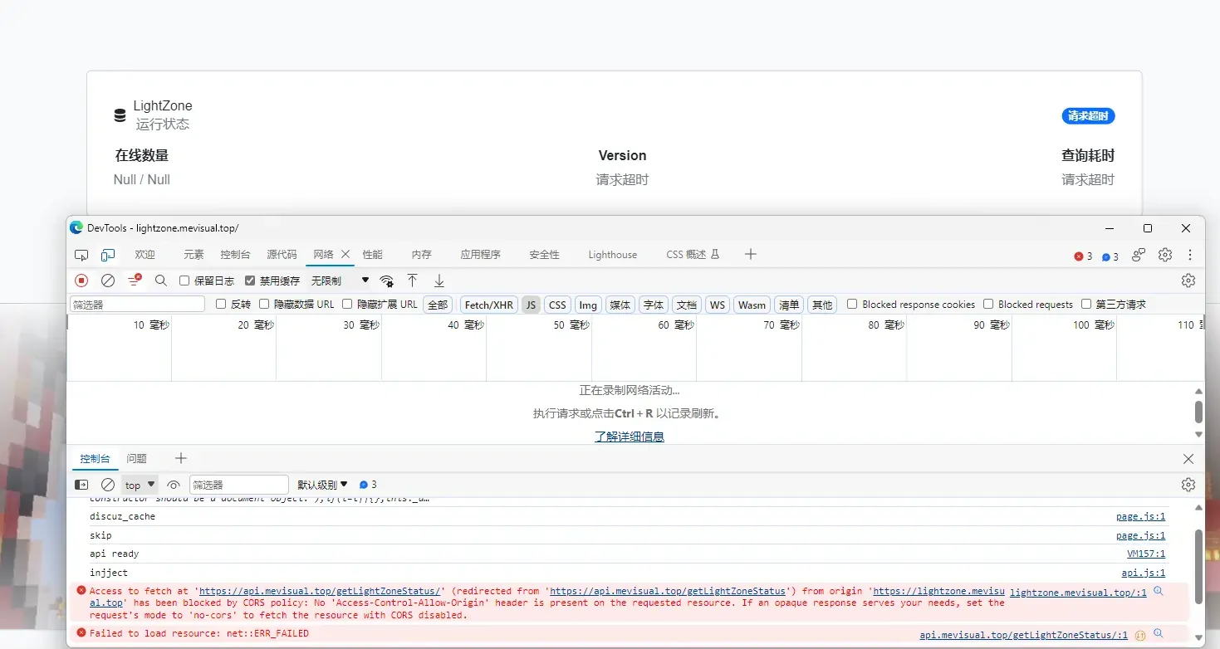Click the network filter input field
This screenshot has width=1220, height=649.
pyautogui.click(x=138, y=305)
